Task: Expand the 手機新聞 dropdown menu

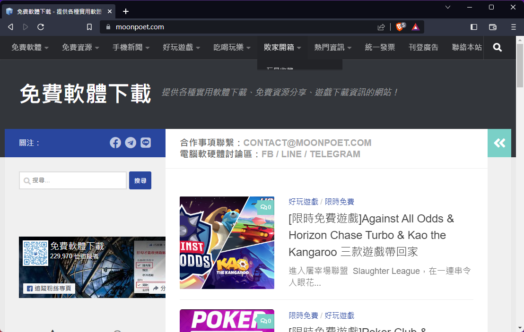Action: coord(131,47)
